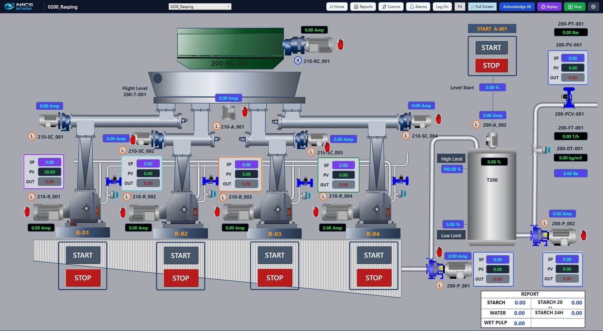Screen dimensions: 603x331
Task: Expand the 0200_Rasping page dropdown
Action: tap(200, 6)
